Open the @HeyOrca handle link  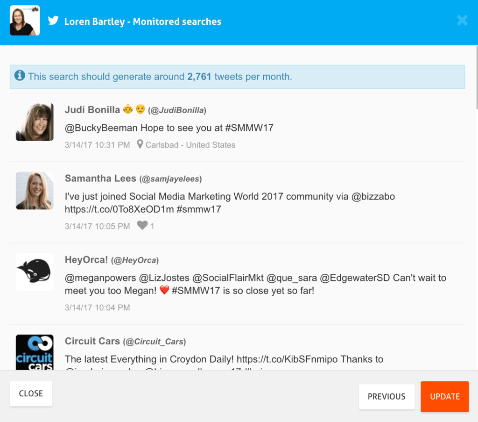137,260
